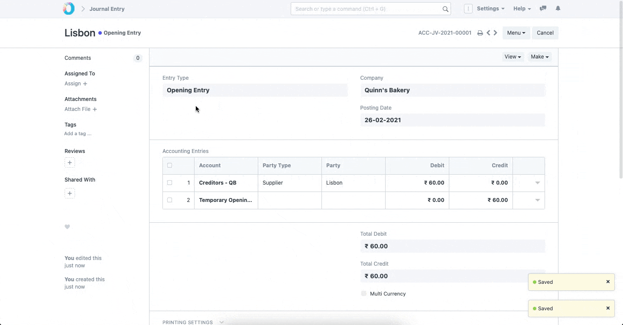
Task: Add a review with plus box
Action: click(70, 162)
